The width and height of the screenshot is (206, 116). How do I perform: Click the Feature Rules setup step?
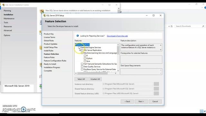point(49,57)
